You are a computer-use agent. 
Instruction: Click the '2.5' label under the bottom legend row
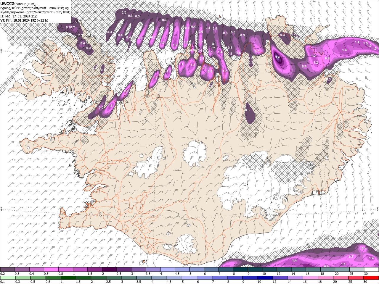click(x=108, y=282)
